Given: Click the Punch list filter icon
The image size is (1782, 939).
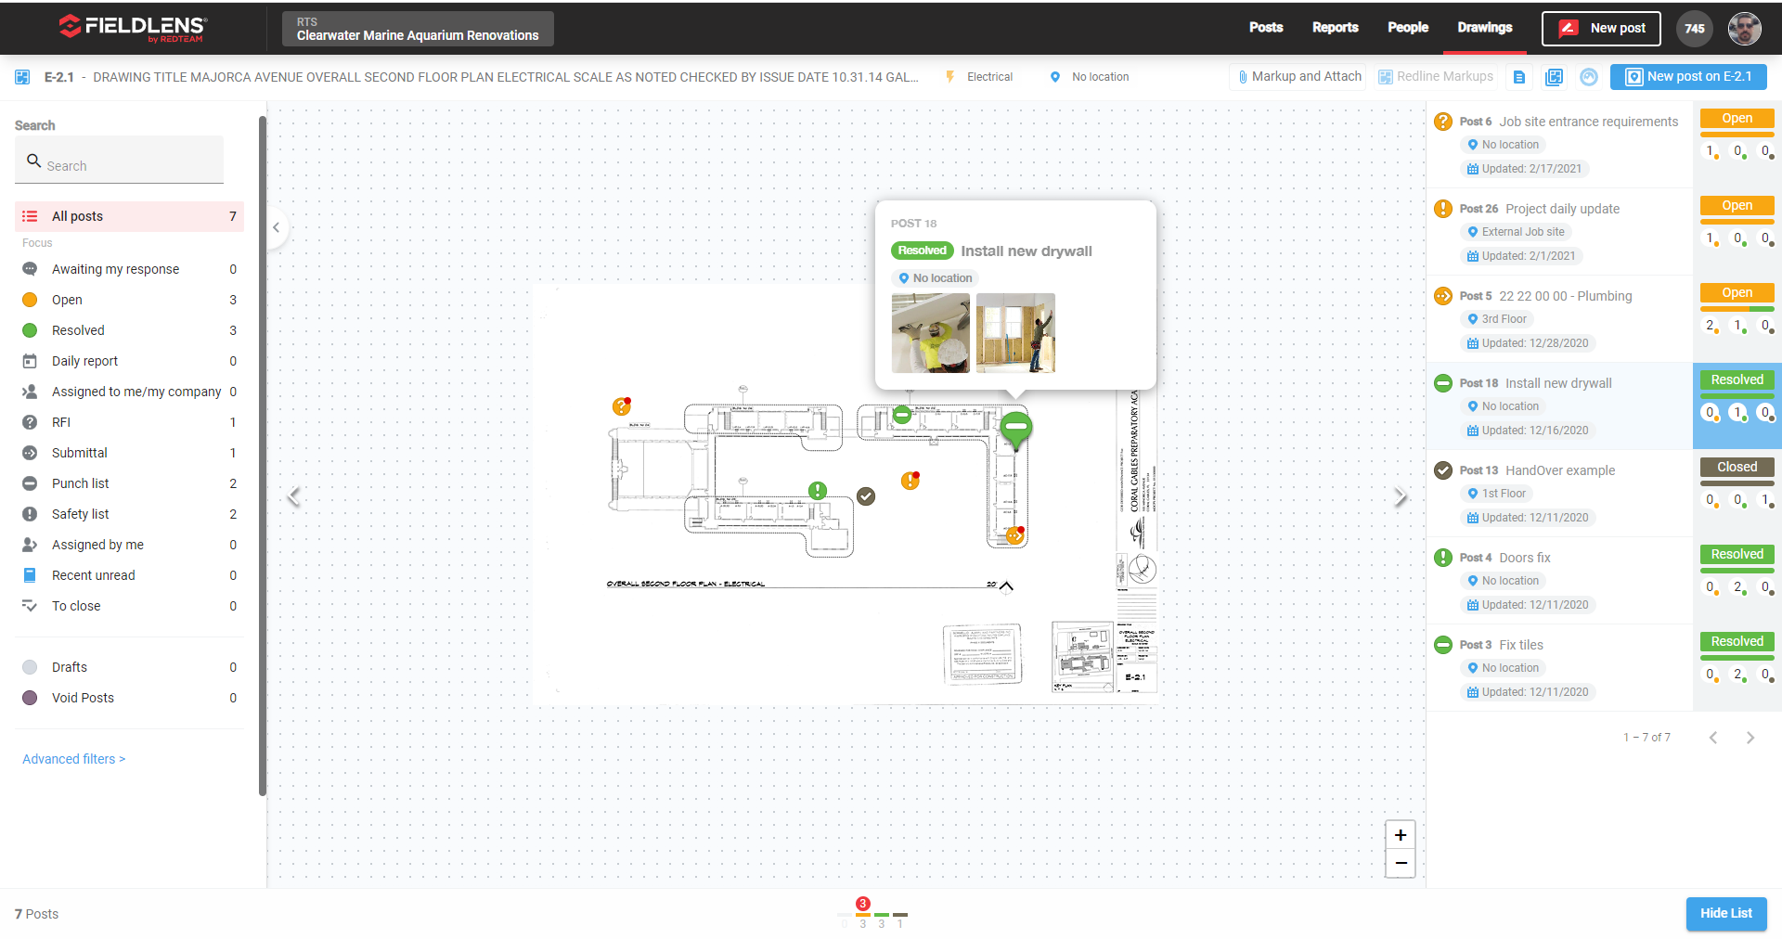Looking at the screenshot, I should (x=31, y=483).
